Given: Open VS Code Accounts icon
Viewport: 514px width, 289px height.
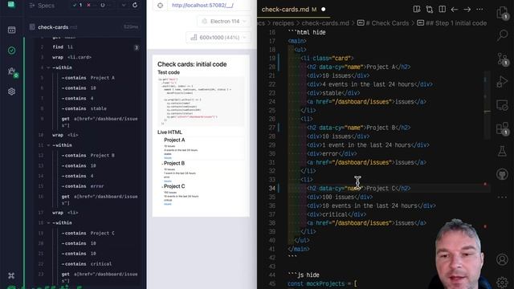Looking at the screenshot, I should (x=502, y=259).
